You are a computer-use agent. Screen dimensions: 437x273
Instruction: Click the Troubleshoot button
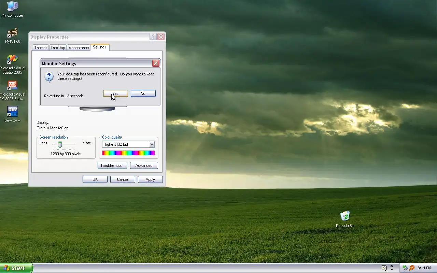point(112,166)
